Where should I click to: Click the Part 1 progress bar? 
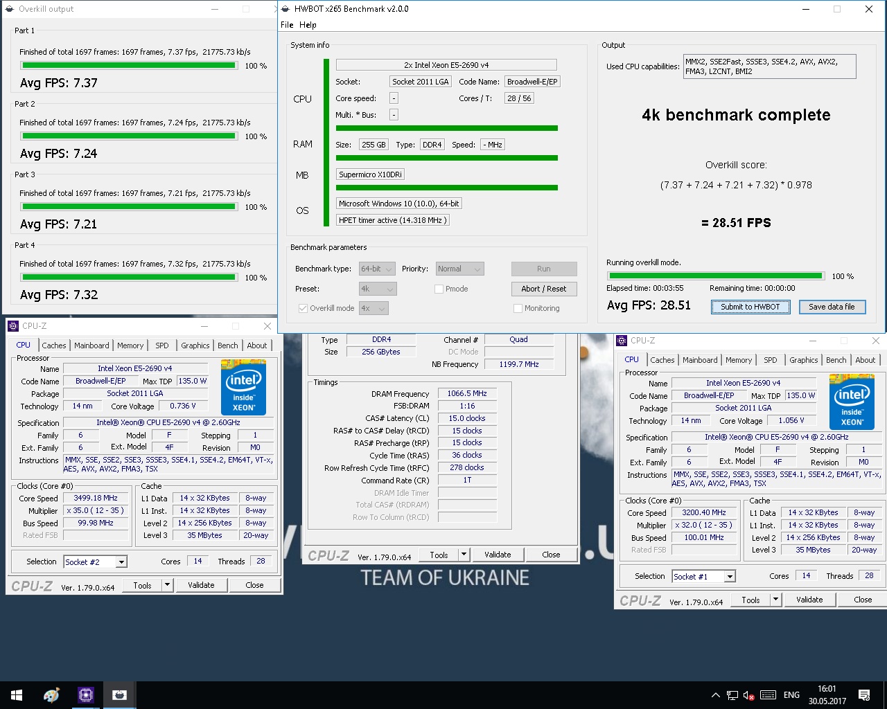point(129,66)
